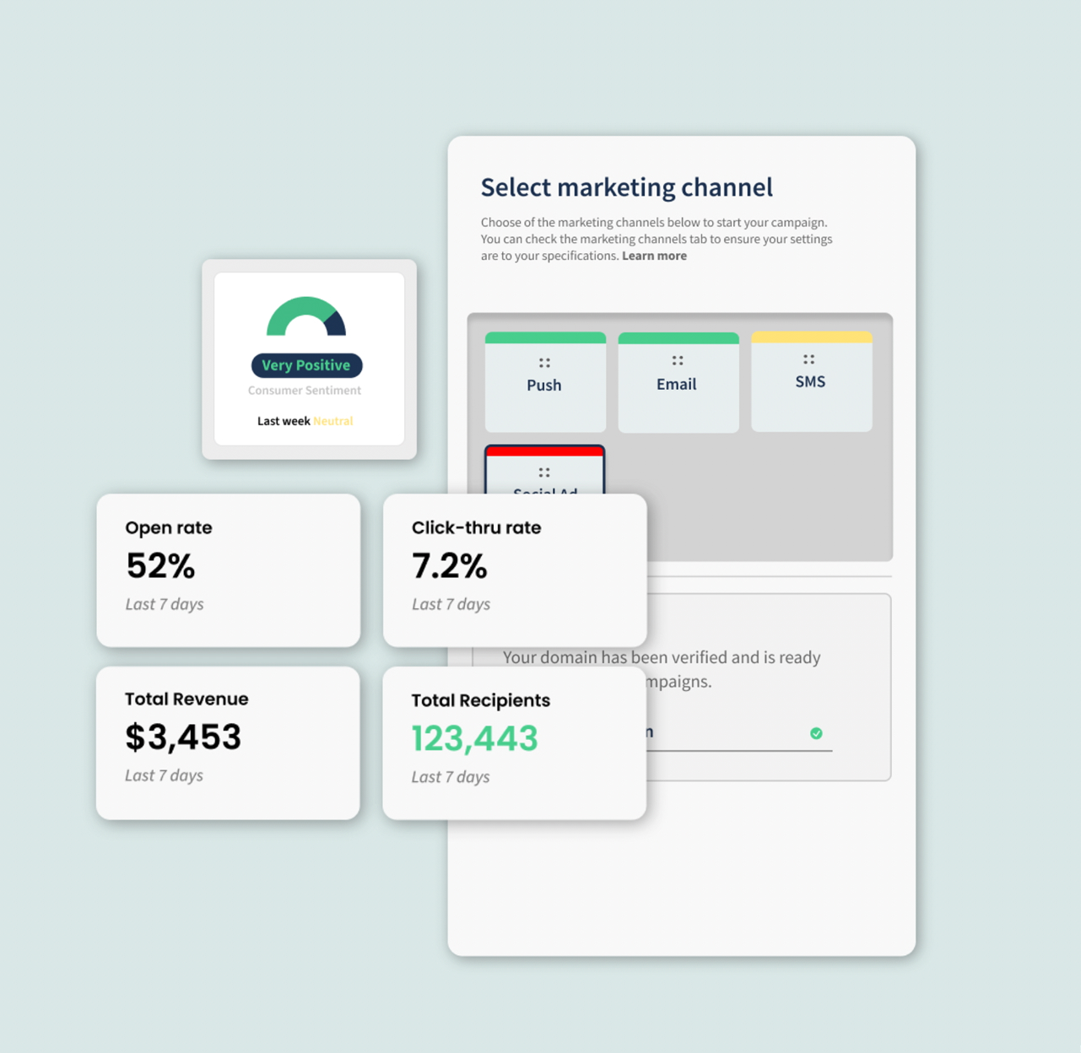Select the Push channel card
The height and width of the screenshot is (1053, 1081).
click(545, 381)
